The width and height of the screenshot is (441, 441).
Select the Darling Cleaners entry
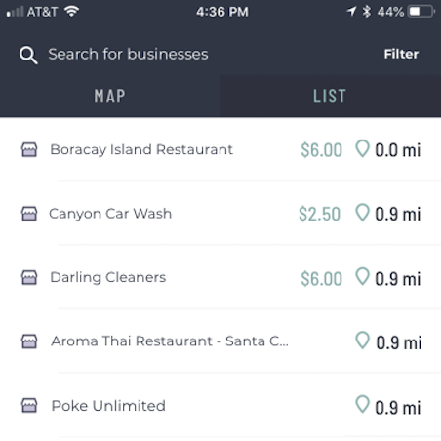click(x=220, y=277)
